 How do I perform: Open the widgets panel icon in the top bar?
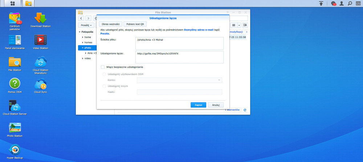[x=358, y=4]
